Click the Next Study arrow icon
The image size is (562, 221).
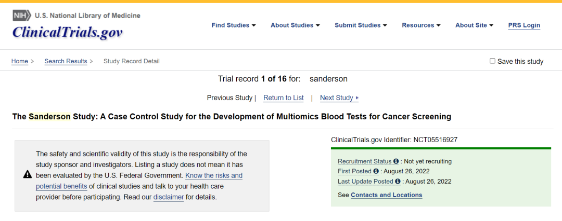tap(357, 98)
